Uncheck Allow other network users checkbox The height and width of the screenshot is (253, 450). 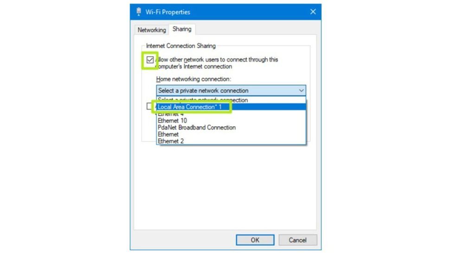pos(150,60)
